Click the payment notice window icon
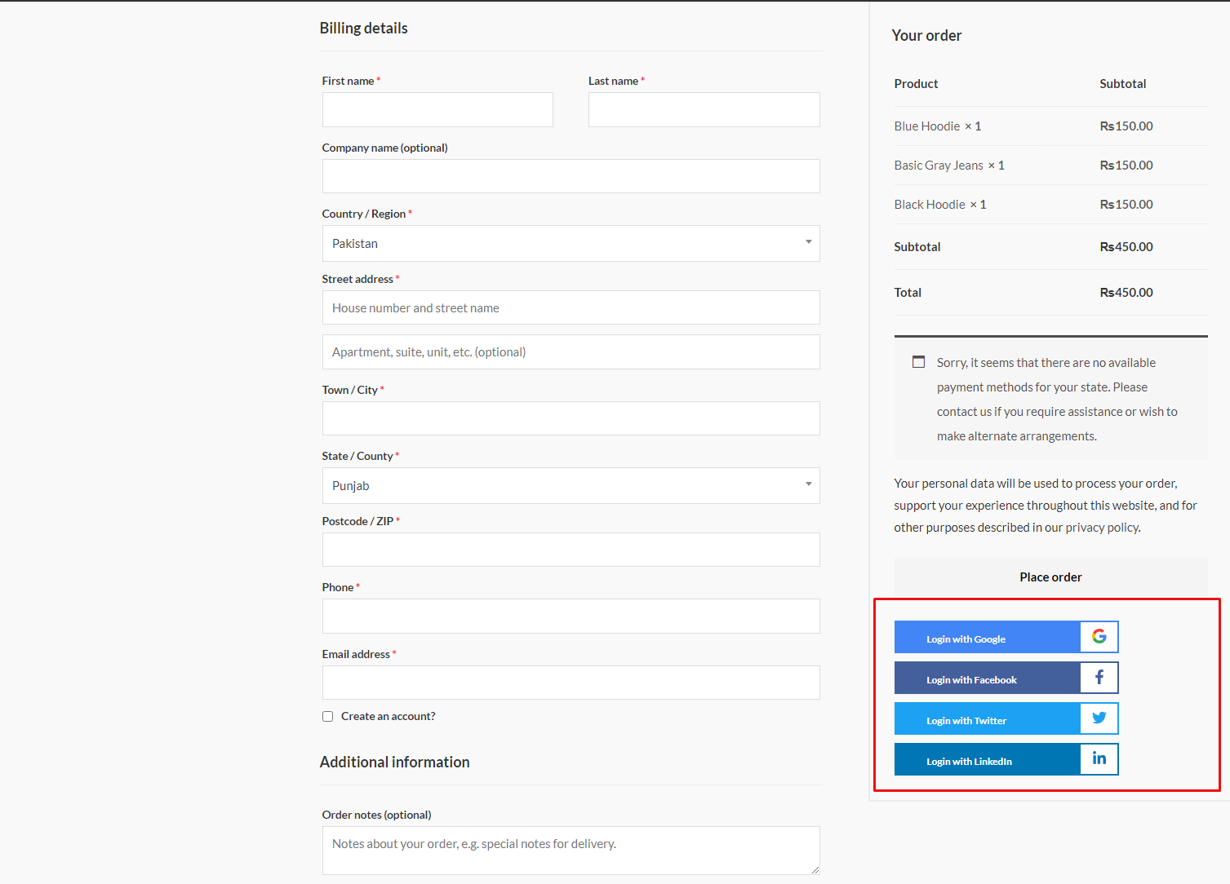This screenshot has width=1230, height=884. click(x=918, y=361)
